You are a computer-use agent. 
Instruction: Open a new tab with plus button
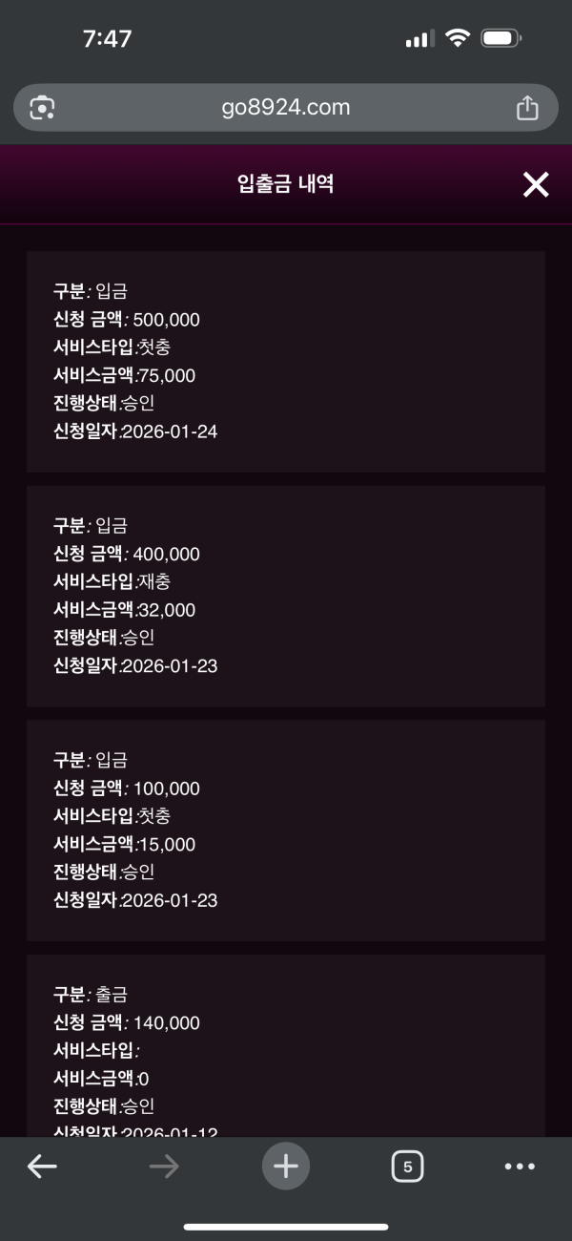point(286,1167)
